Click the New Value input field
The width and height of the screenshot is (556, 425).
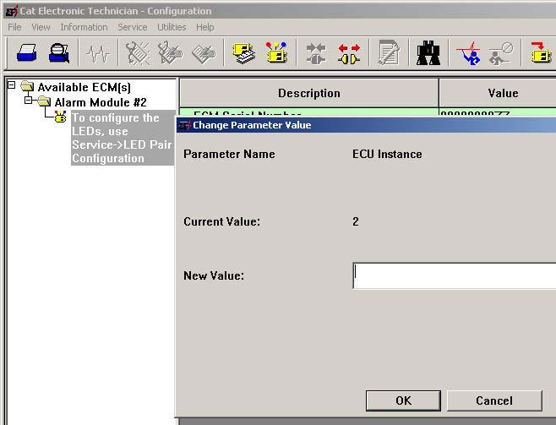(455, 275)
